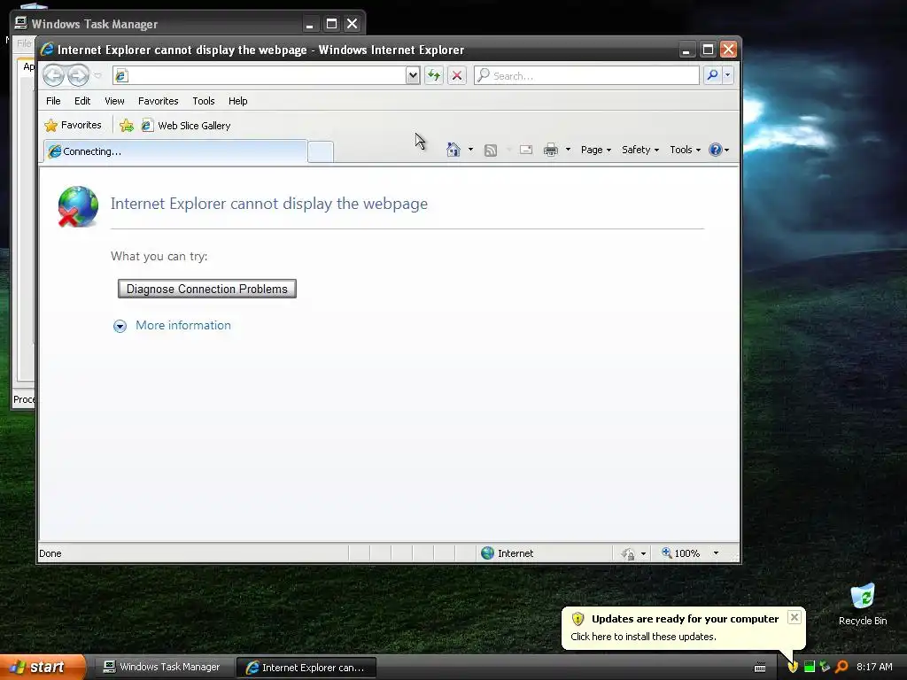Click the red Stop loading icon
907x680 pixels.
tap(457, 75)
